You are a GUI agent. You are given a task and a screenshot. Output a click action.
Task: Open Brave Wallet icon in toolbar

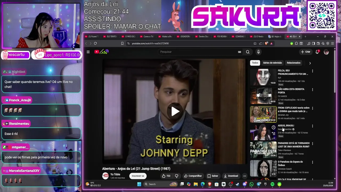(x=318, y=43)
